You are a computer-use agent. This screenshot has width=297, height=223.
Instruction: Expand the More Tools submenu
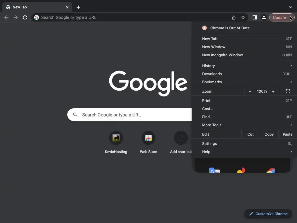click(244, 125)
